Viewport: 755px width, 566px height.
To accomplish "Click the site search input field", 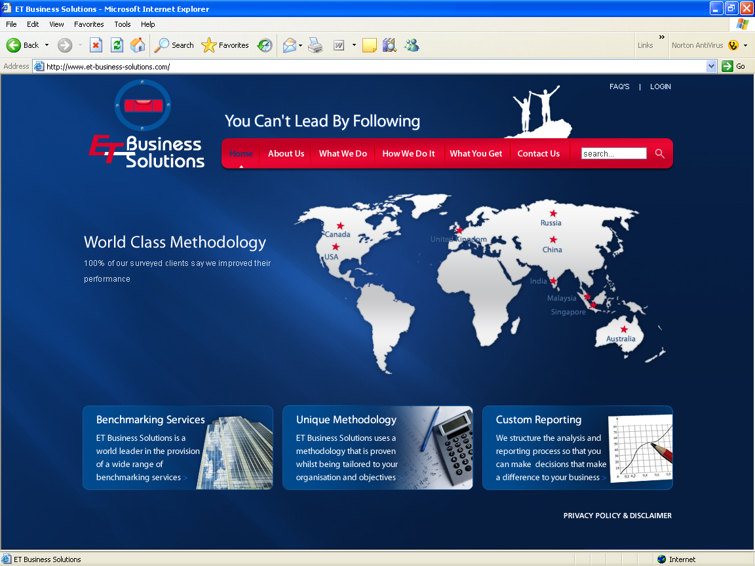I will pos(613,153).
